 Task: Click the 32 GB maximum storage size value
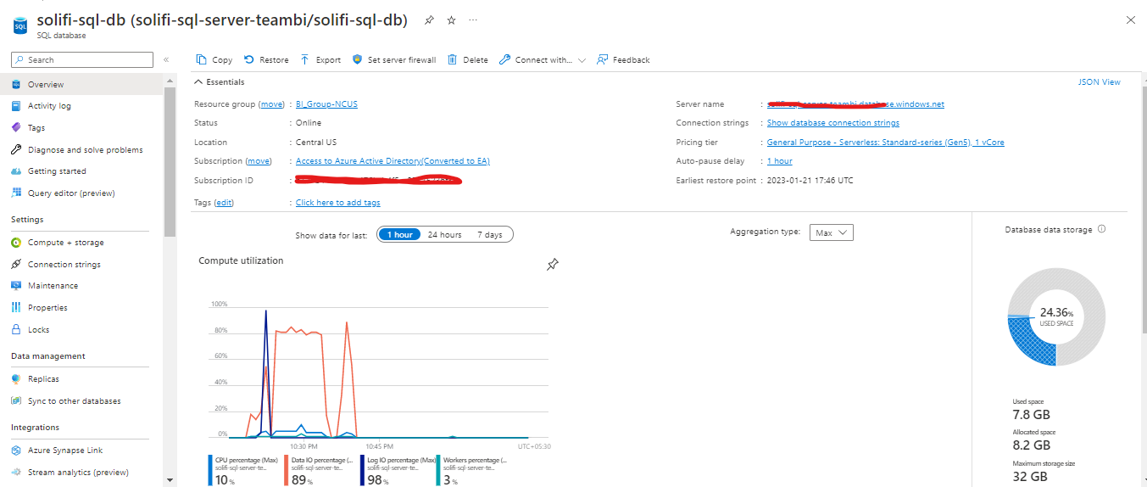coord(1030,476)
